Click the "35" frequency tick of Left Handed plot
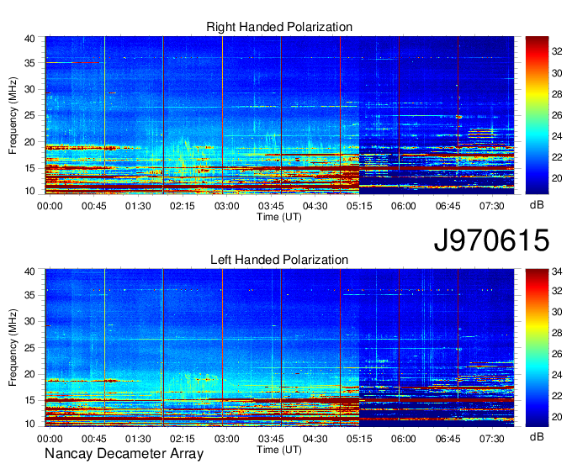This screenshot has height=464, width=572. click(x=30, y=295)
